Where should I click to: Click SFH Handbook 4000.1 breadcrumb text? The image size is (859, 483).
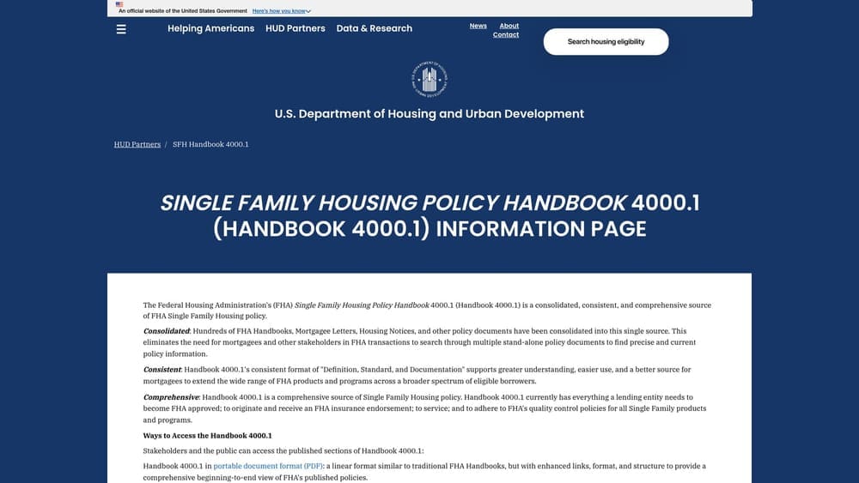tap(210, 144)
